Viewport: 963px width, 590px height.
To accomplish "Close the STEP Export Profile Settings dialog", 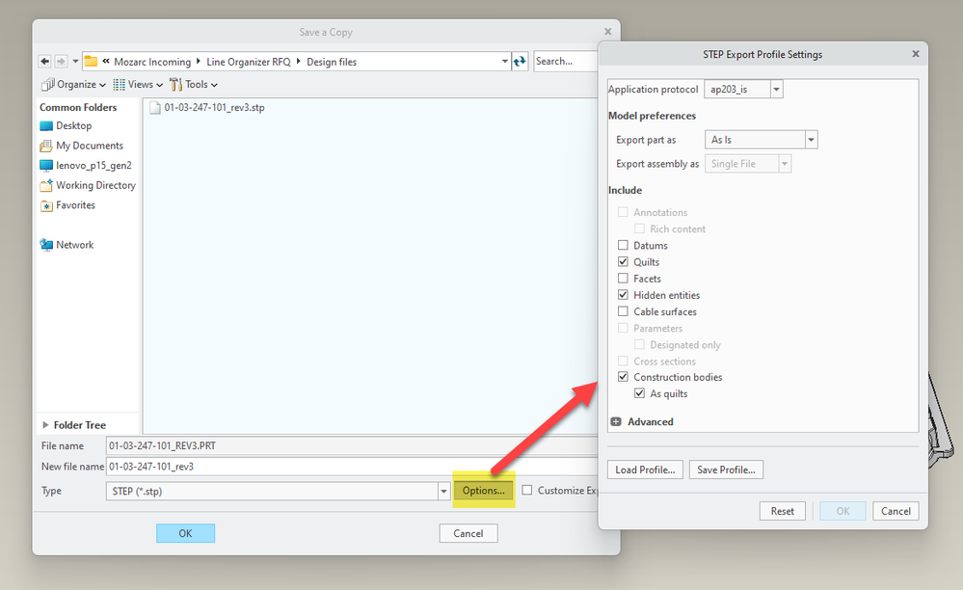I will pyautogui.click(x=916, y=54).
